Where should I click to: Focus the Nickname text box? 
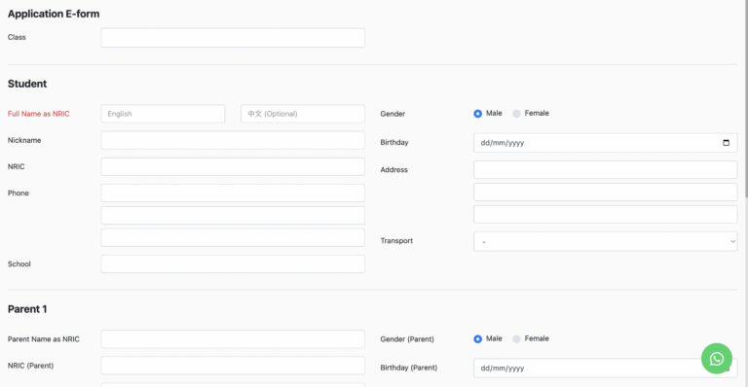(233, 140)
